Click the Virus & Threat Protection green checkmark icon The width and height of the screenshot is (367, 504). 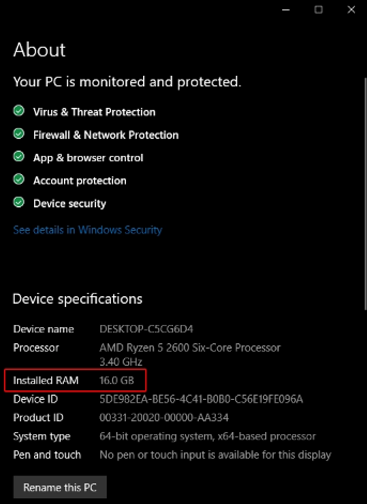(x=19, y=111)
